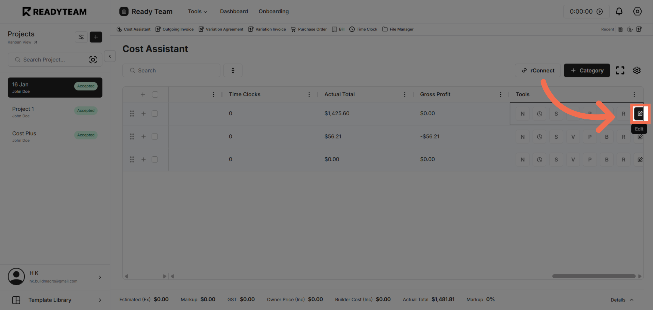Screen dimensions: 653x310
Task: Click the project filter sliders icon
Action: pyautogui.click(x=81, y=37)
